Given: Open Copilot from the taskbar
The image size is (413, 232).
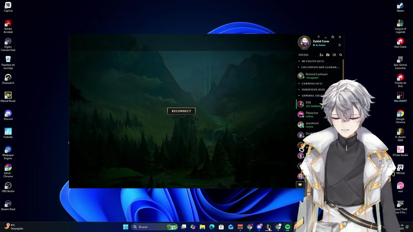Looking at the screenshot, I should (x=193, y=227).
